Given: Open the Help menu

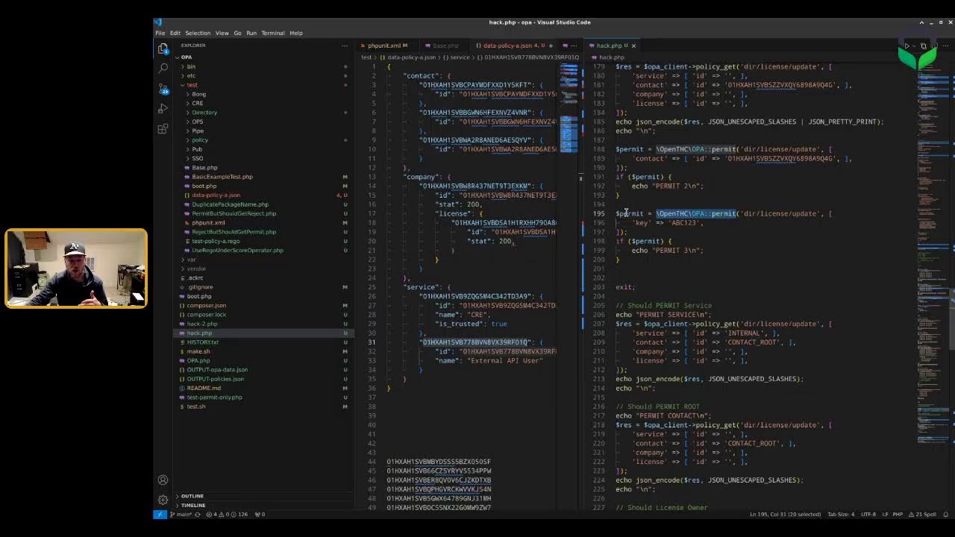Looking at the screenshot, I should pyautogui.click(x=296, y=33).
